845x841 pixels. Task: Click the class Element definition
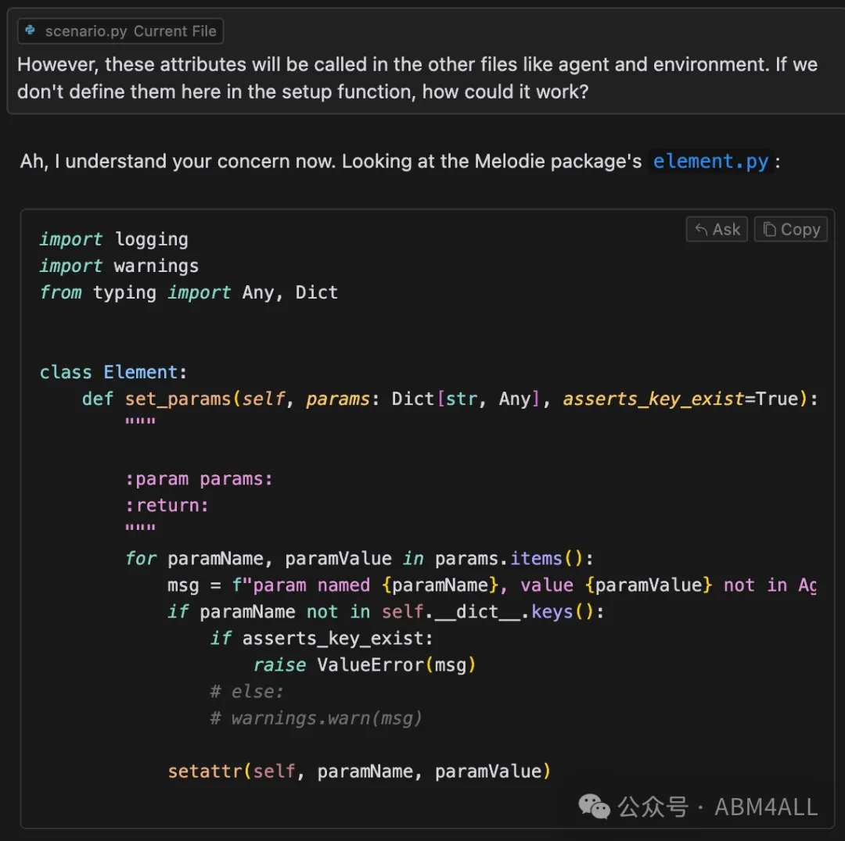tap(113, 372)
